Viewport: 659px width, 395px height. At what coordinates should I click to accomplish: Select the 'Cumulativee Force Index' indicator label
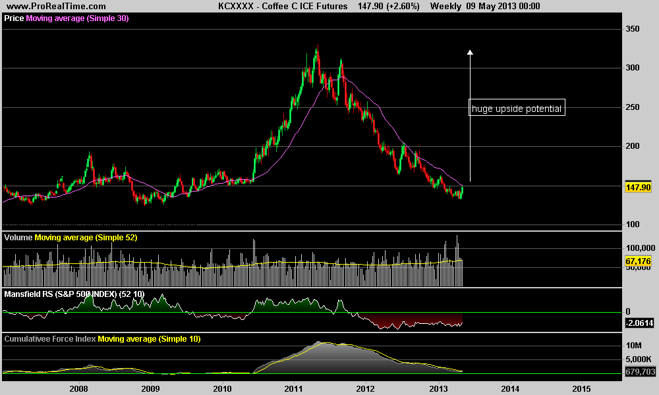point(50,338)
